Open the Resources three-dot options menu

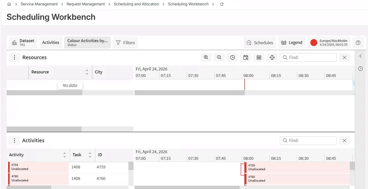click(x=14, y=57)
